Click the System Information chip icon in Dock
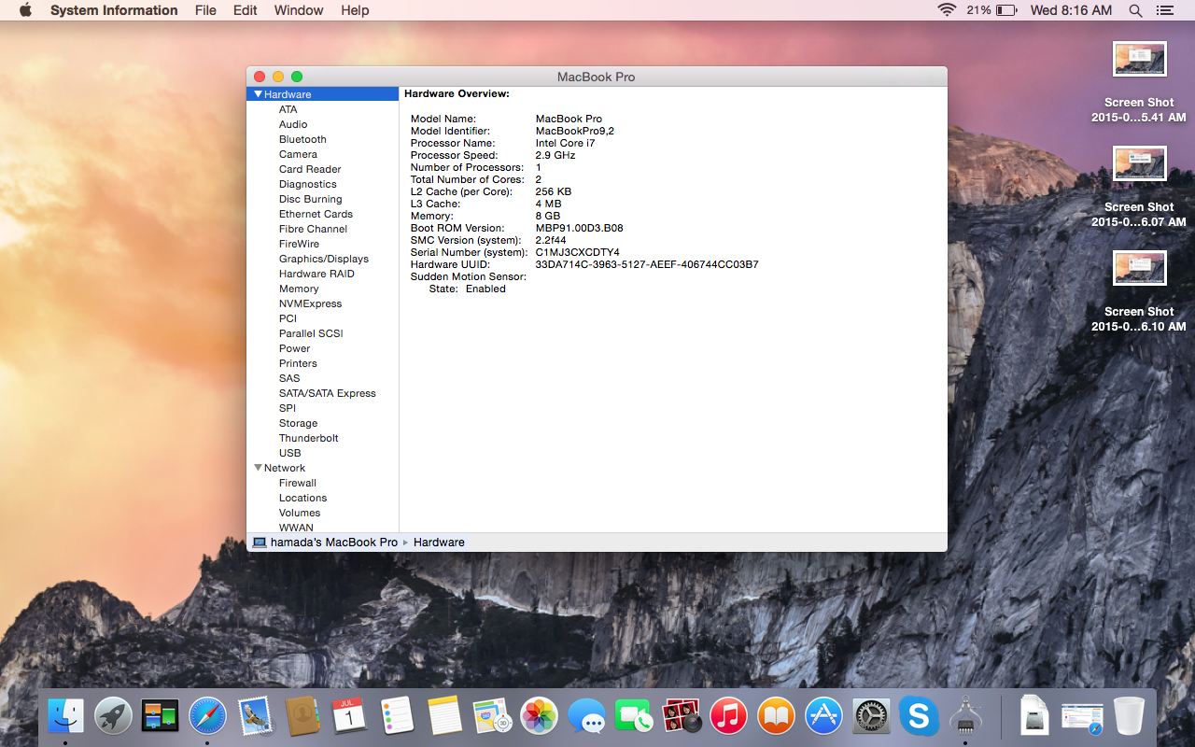 [965, 716]
